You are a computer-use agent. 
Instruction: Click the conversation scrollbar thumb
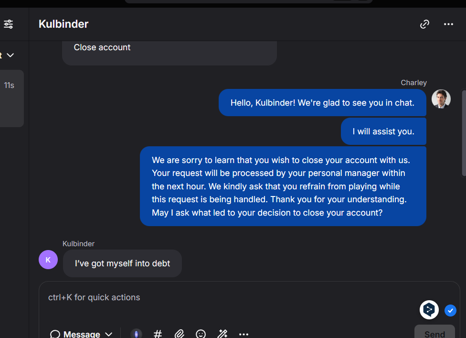click(x=463, y=134)
